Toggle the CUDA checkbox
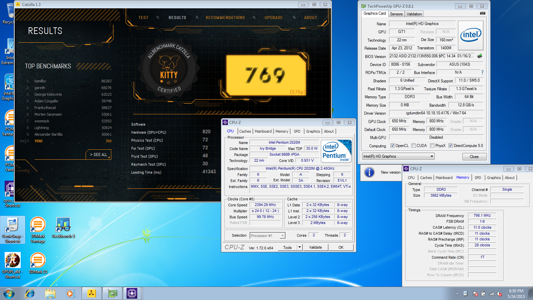The image size is (533, 300). 413,146
